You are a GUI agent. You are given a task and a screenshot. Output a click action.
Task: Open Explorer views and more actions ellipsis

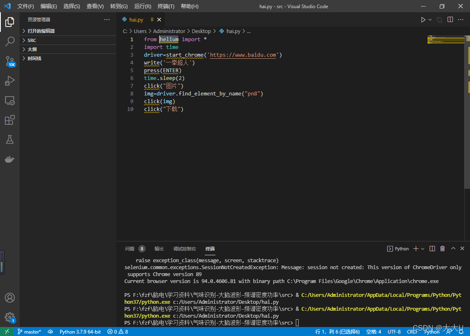107,20
